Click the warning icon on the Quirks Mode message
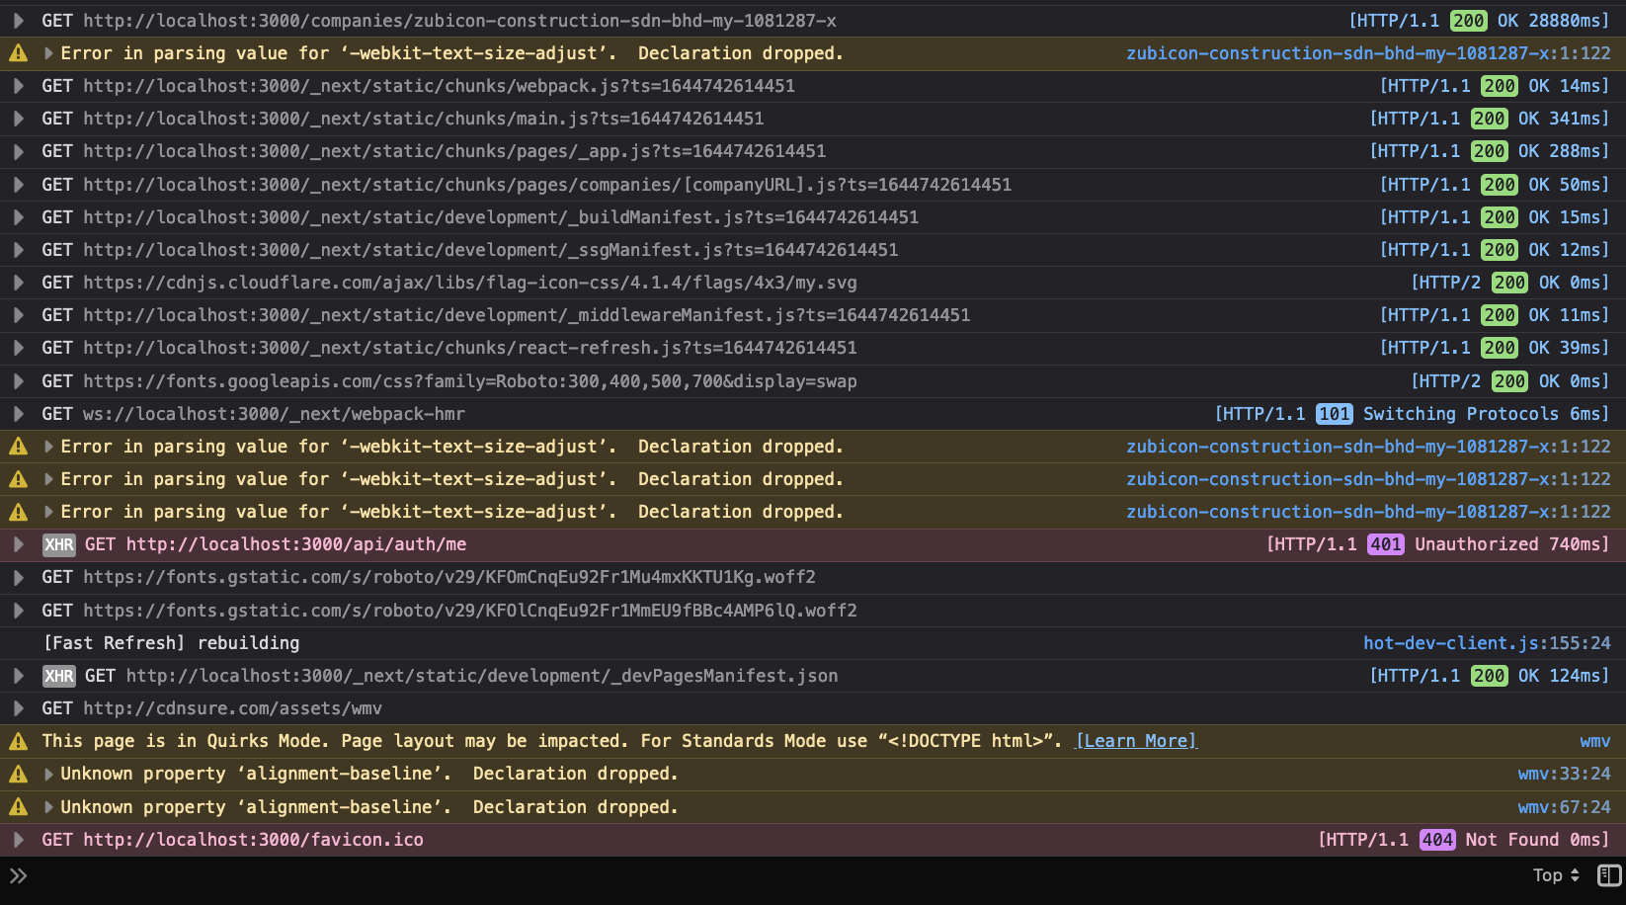Image resolution: width=1626 pixels, height=905 pixels. pyautogui.click(x=18, y=740)
